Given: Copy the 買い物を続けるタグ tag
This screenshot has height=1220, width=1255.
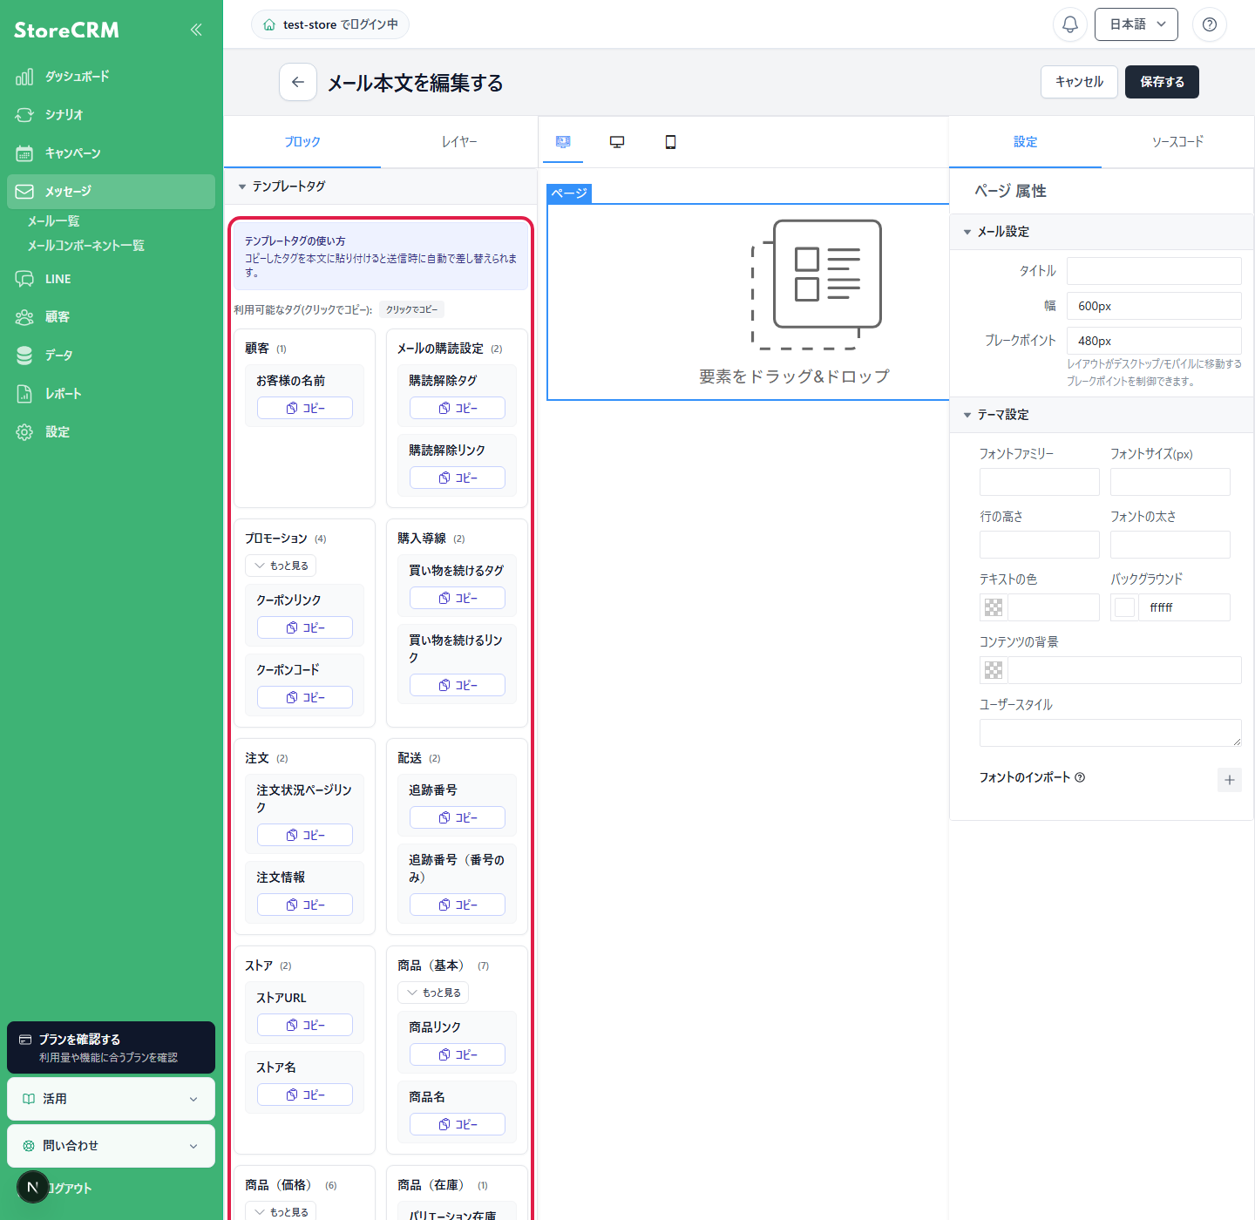Looking at the screenshot, I should pos(458,598).
